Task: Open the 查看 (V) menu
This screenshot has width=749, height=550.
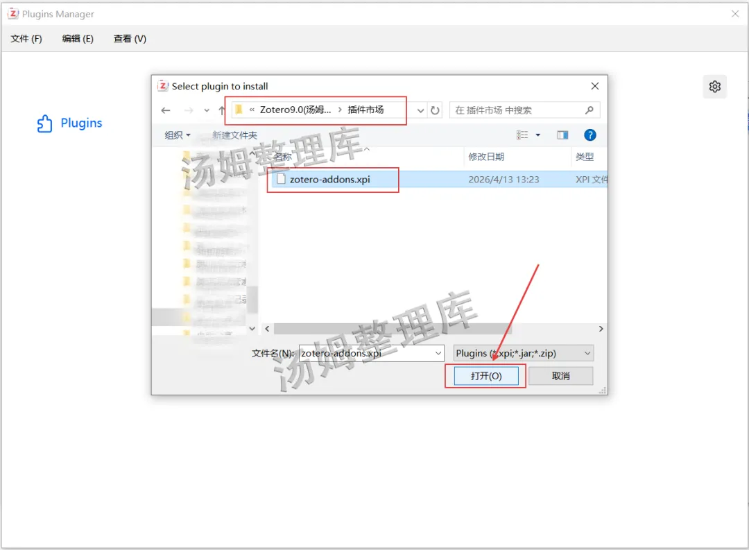Action: (130, 39)
